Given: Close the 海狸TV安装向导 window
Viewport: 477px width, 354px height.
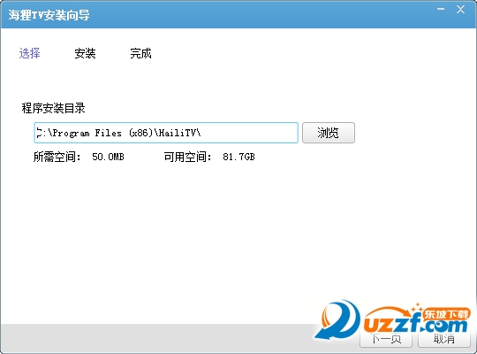Looking at the screenshot, I should [x=460, y=10].
